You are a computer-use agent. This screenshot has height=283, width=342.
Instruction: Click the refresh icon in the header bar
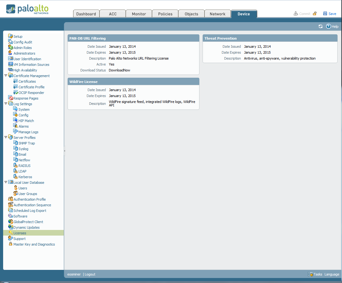[320, 27]
